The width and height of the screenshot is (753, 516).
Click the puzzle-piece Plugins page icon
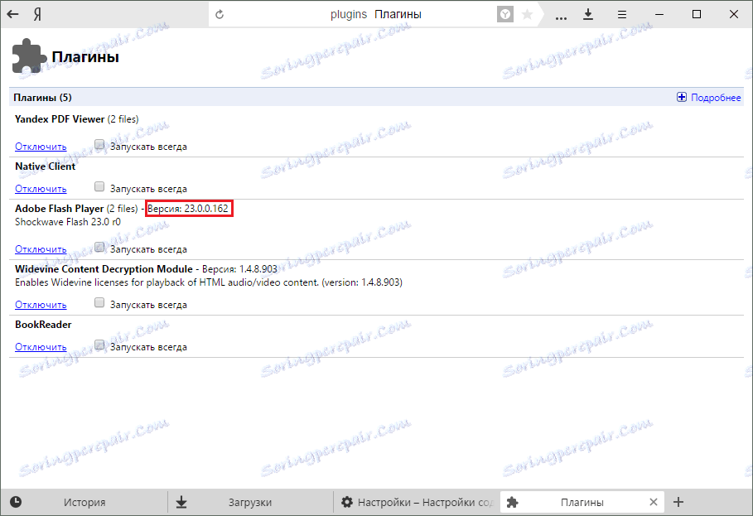[29, 56]
